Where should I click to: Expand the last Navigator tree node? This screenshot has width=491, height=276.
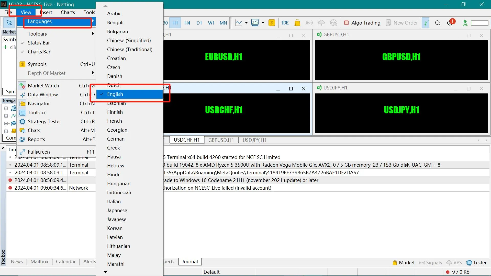pos(6,131)
